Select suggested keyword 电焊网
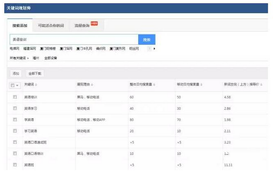Image resolution: width=273 pixels, height=178 pixels. [15, 49]
